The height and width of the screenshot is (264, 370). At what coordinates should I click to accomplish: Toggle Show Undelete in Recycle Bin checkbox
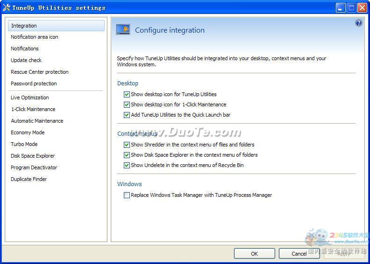[x=127, y=165]
